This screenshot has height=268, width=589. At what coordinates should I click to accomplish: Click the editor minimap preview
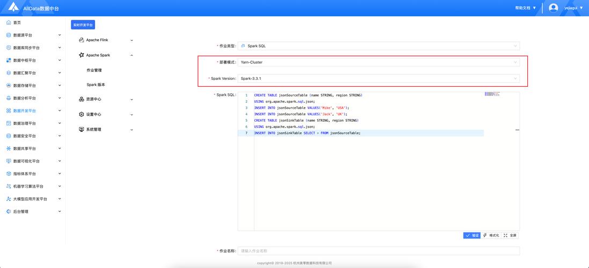[492, 94]
